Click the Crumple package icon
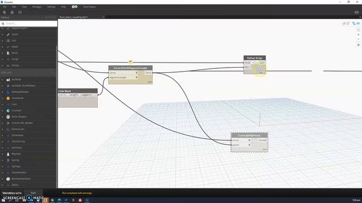362x203 pixels. coord(8,111)
